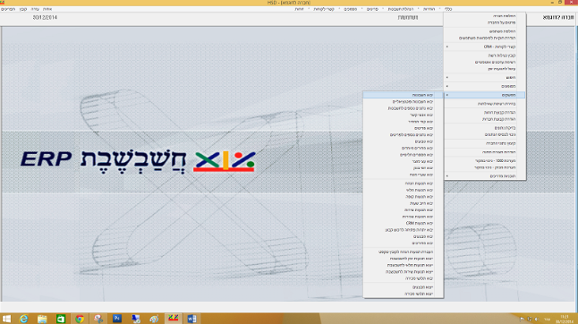
Task: Select יבוא חשבונות in the submenu
Action: coord(404,95)
